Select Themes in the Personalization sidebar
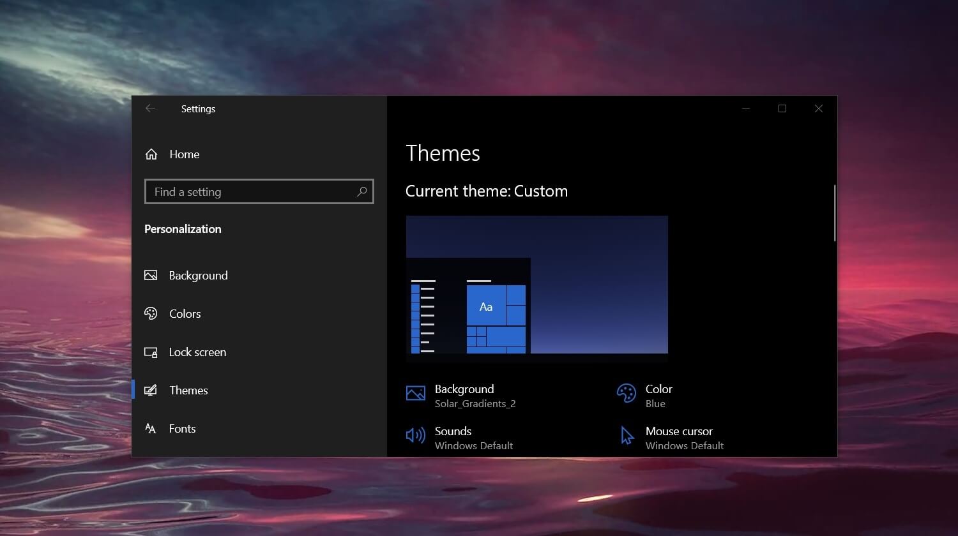Screen dimensions: 958x536 point(188,391)
